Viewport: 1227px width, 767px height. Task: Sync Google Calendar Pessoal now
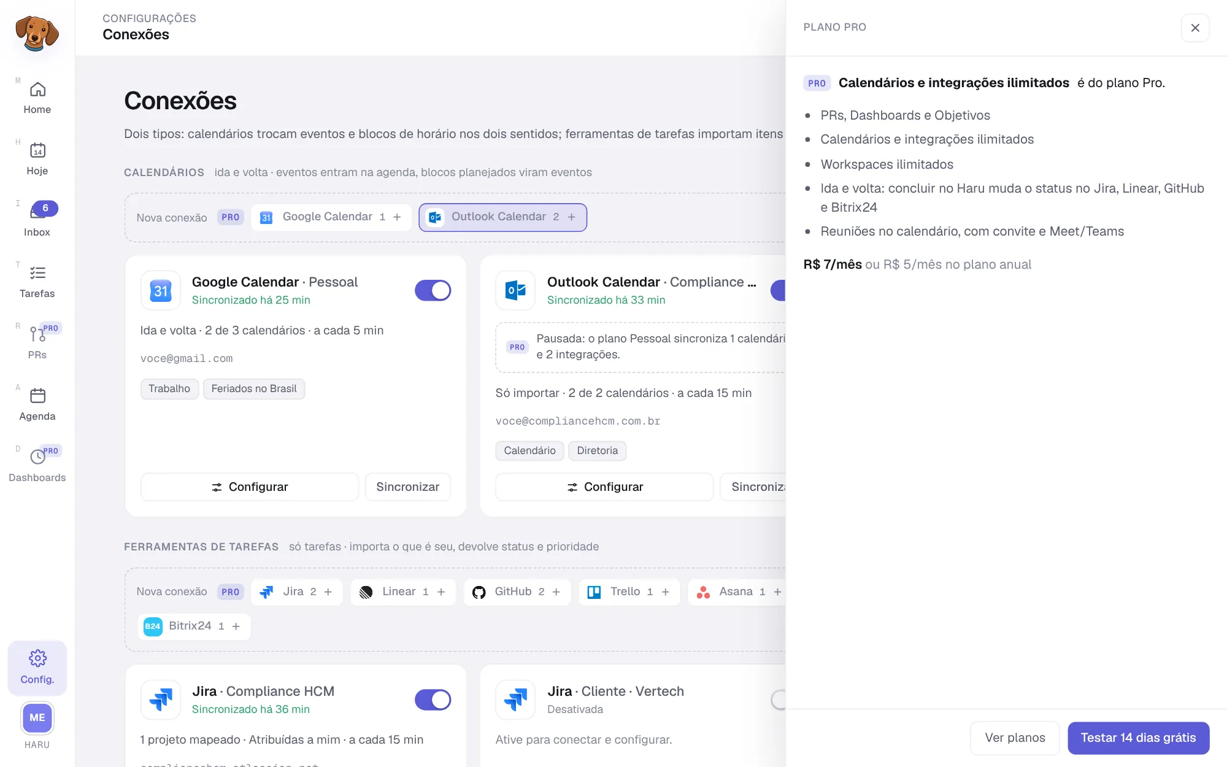click(x=408, y=487)
